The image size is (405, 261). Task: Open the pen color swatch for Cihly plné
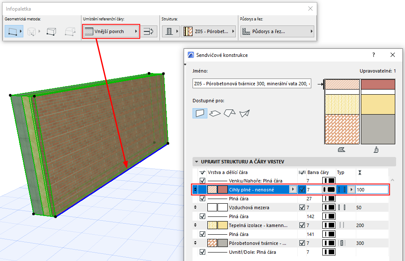329,189
